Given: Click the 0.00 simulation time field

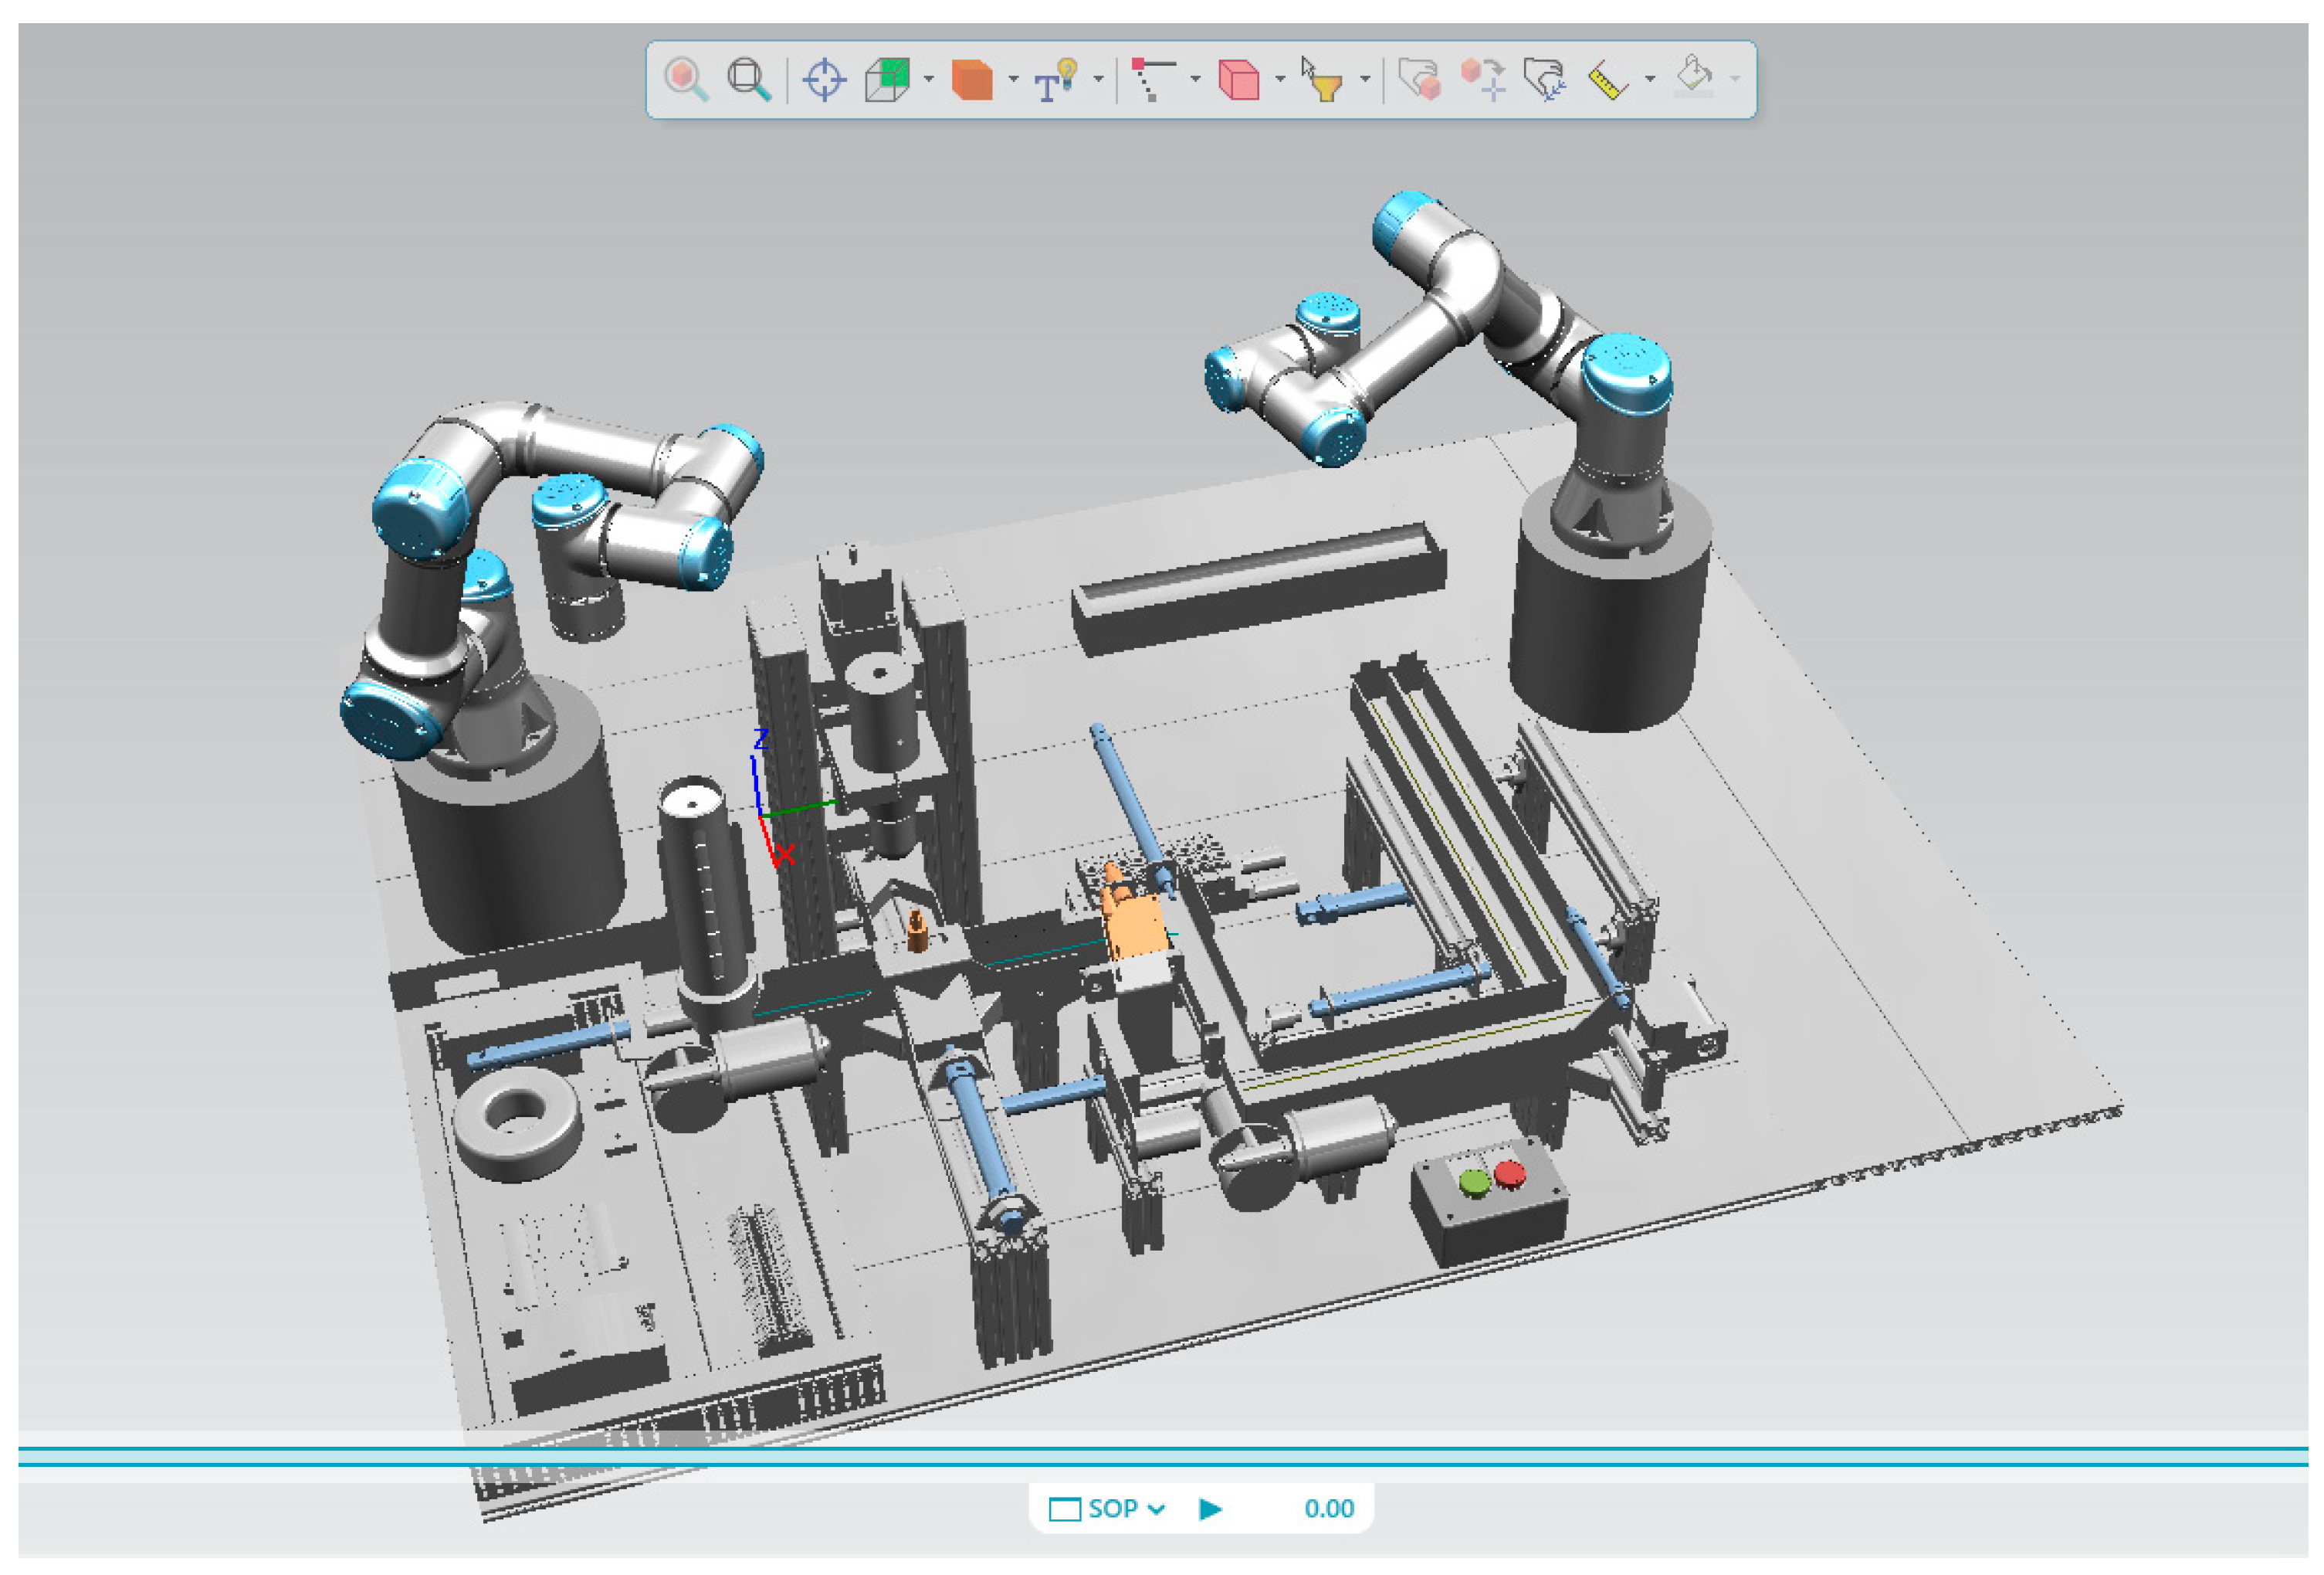Looking at the screenshot, I should (1328, 1508).
